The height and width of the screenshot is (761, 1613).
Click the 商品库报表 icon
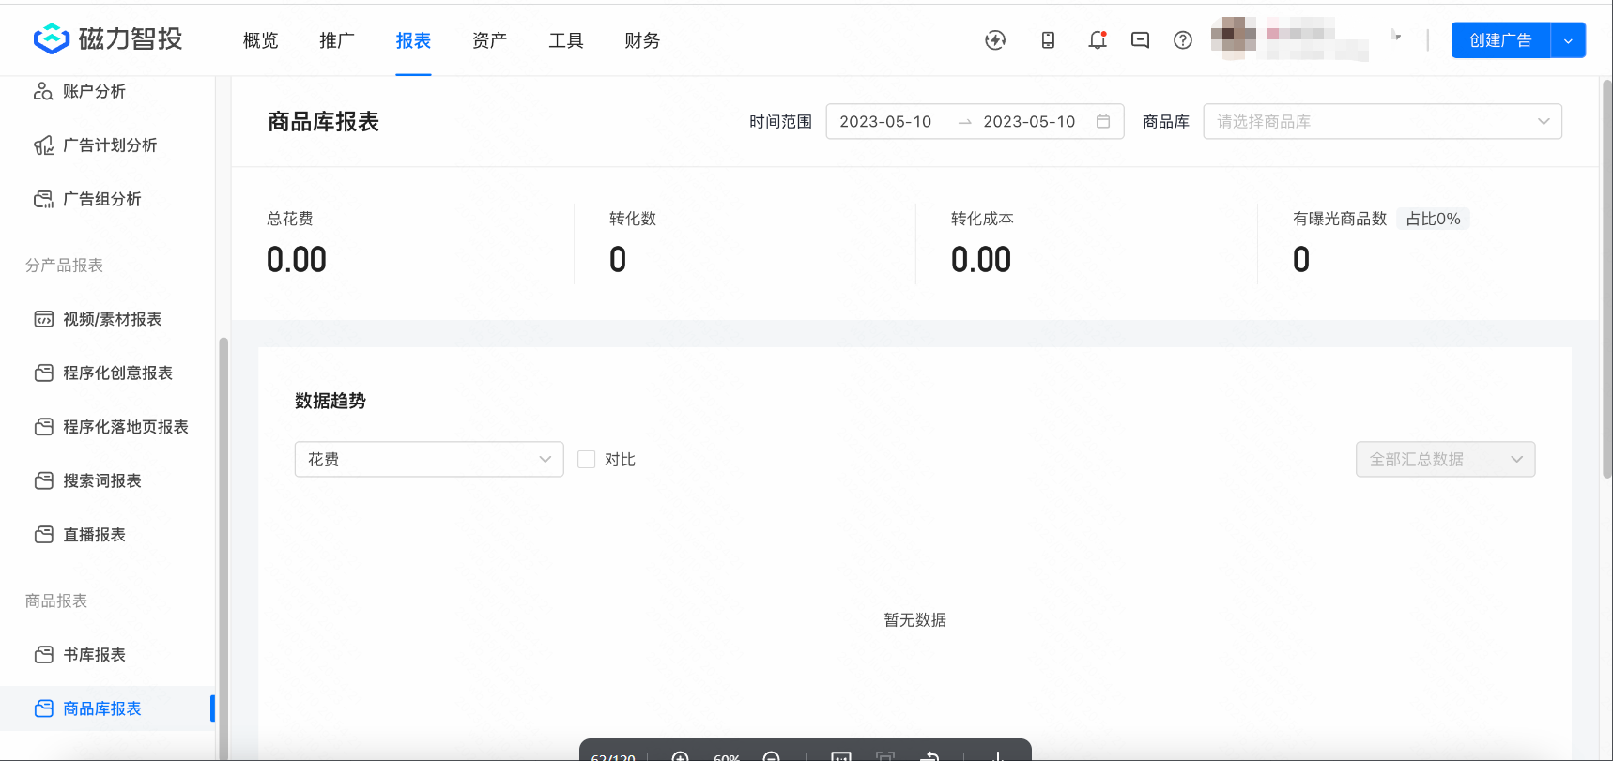pos(43,708)
